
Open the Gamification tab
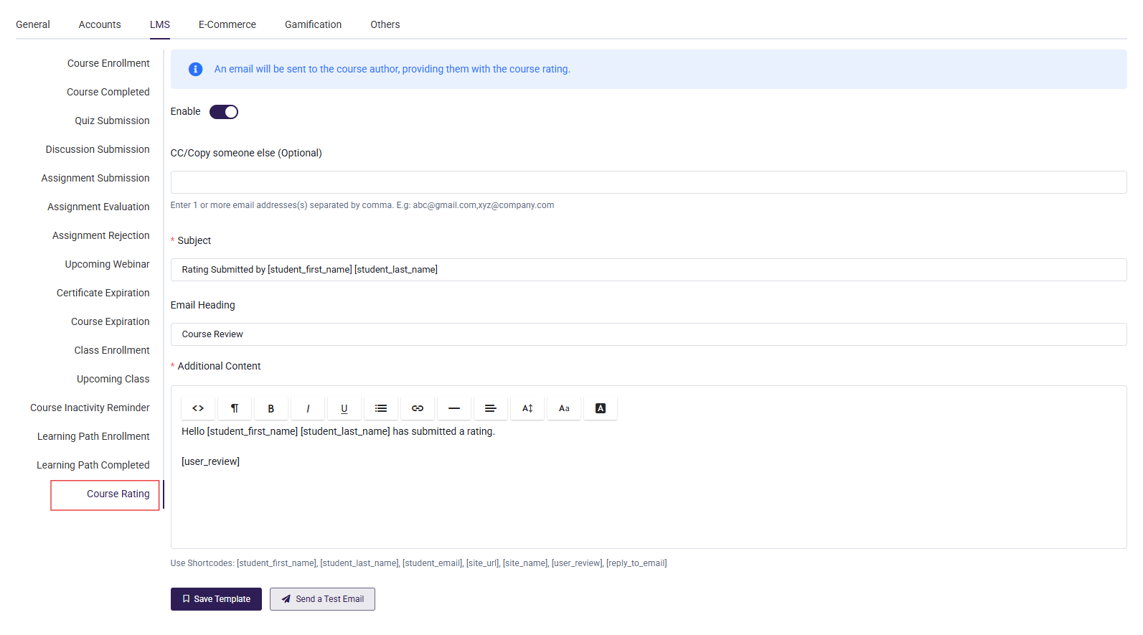(313, 24)
